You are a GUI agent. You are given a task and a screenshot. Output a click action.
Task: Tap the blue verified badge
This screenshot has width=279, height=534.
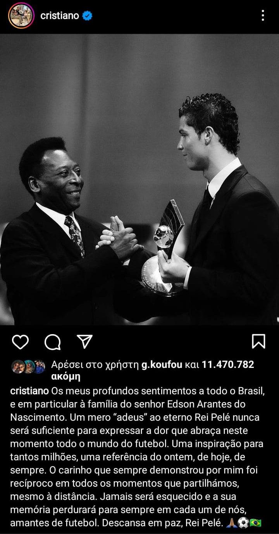[87, 16]
